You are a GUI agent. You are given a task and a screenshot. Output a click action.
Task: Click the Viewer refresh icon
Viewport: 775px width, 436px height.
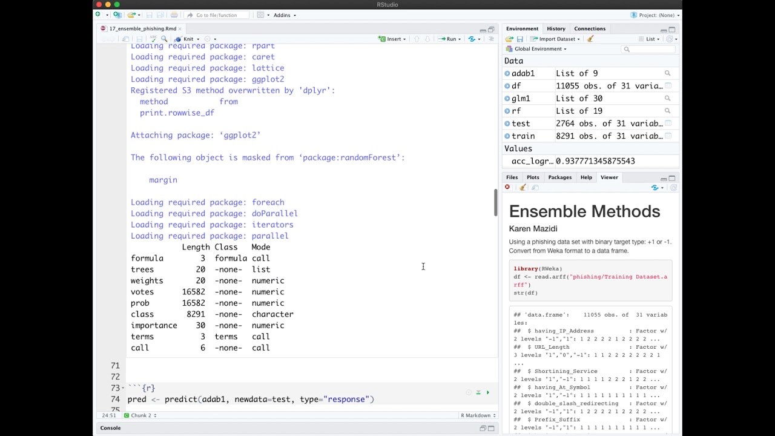pyautogui.click(x=673, y=188)
